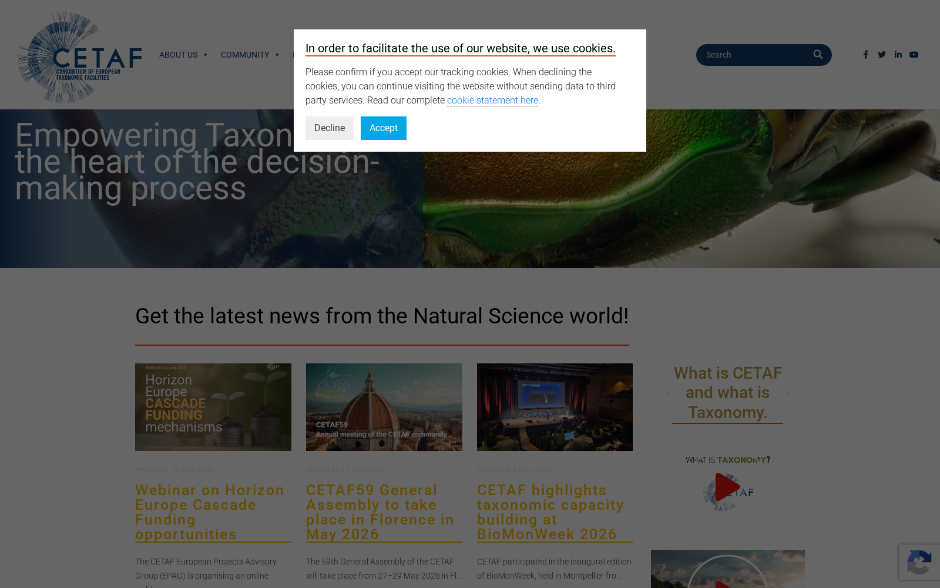Image resolution: width=940 pixels, height=588 pixels.
Task: Open the second sidebar video thumbnail
Action: [727, 569]
